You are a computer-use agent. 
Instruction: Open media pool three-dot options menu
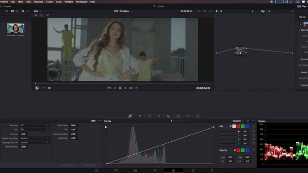pyautogui.click(x=29, y=11)
